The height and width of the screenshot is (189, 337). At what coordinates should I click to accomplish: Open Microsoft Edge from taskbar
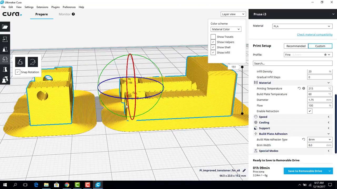pos(36,185)
